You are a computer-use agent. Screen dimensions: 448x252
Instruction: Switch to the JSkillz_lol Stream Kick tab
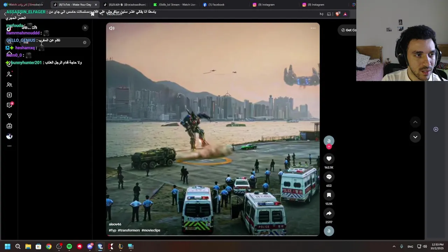[175, 5]
